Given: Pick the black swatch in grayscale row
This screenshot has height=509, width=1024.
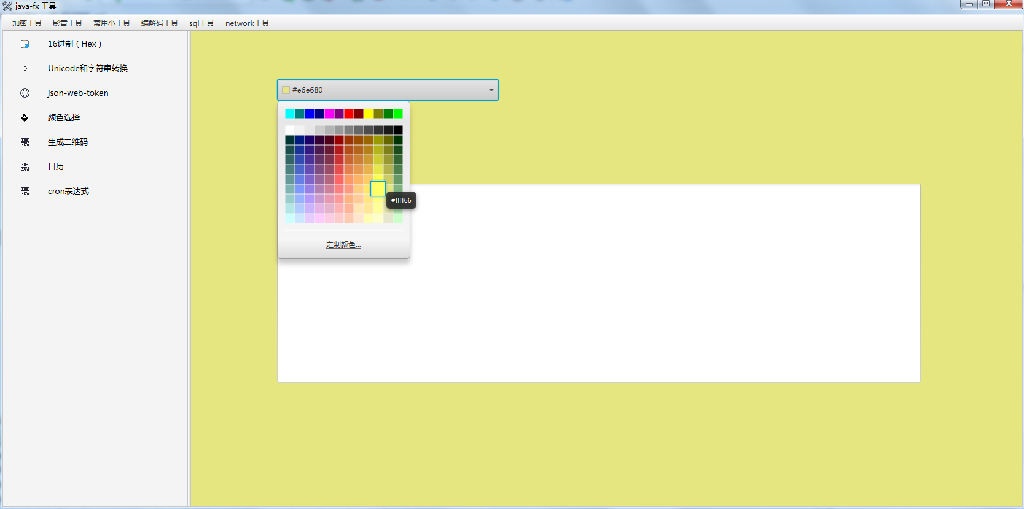Looking at the screenshot, I should click(x=398, y=130).
